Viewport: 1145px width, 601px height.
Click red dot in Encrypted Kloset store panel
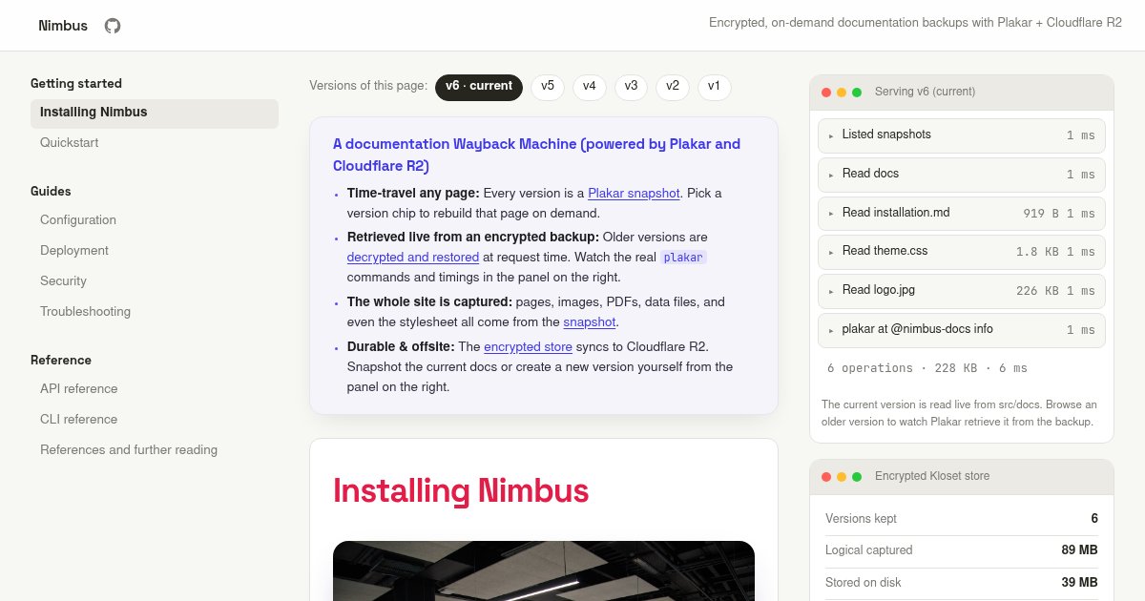[x=826, y=477]
